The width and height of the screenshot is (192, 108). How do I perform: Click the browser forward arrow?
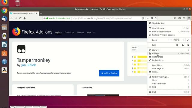[16, 18]
